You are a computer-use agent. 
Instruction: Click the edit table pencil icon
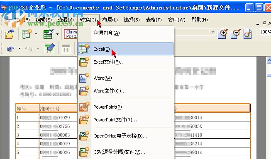coord(50,49)
